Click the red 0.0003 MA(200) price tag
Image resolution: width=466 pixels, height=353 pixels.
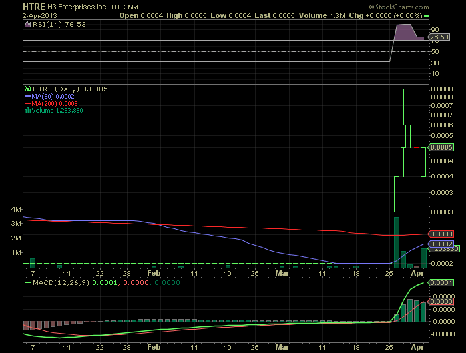pyautogui.click(x=441, y=234)
